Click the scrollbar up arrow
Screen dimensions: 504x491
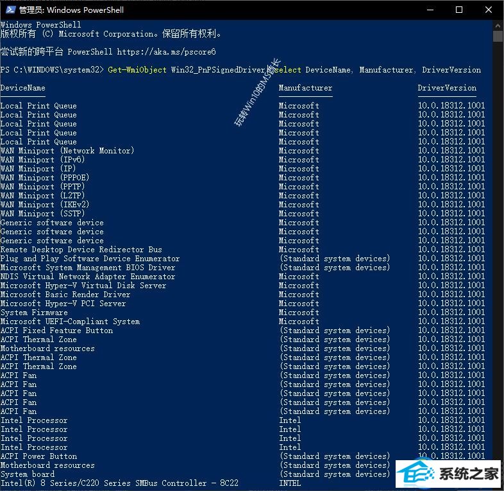coord(498,25)
